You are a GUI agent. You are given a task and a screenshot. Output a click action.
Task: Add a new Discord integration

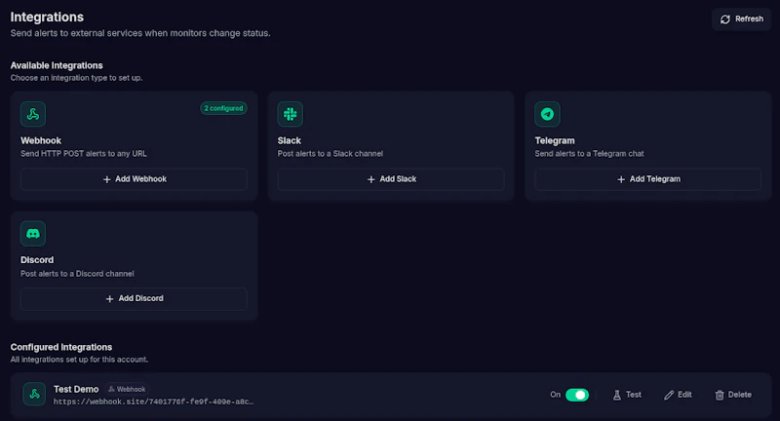pyautogui.click(x=134, y=299)
